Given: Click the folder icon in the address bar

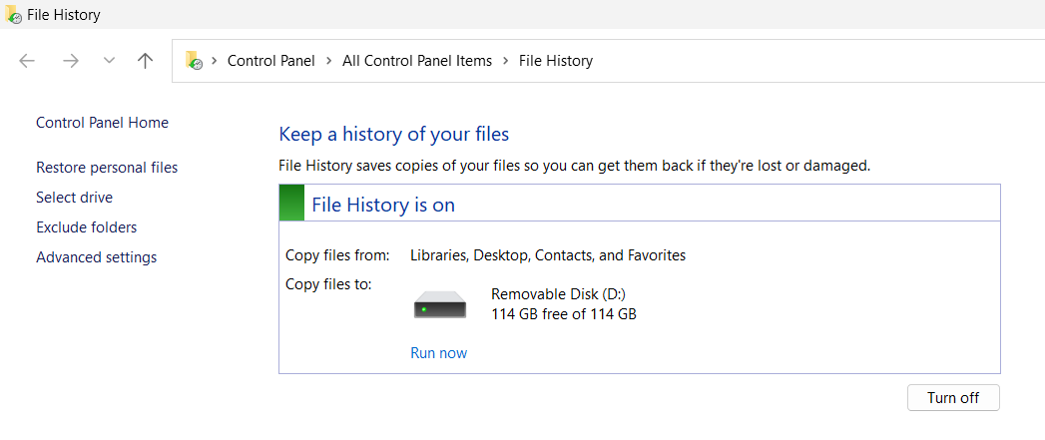Looking at the screenshot, I should click(194, 61).
